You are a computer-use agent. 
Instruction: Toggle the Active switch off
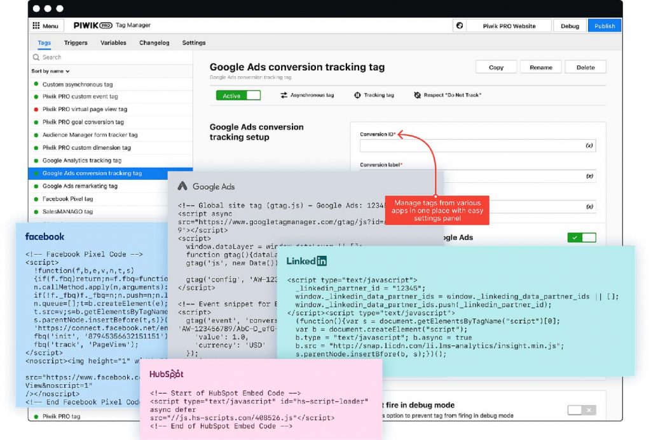tap(238, 95)
